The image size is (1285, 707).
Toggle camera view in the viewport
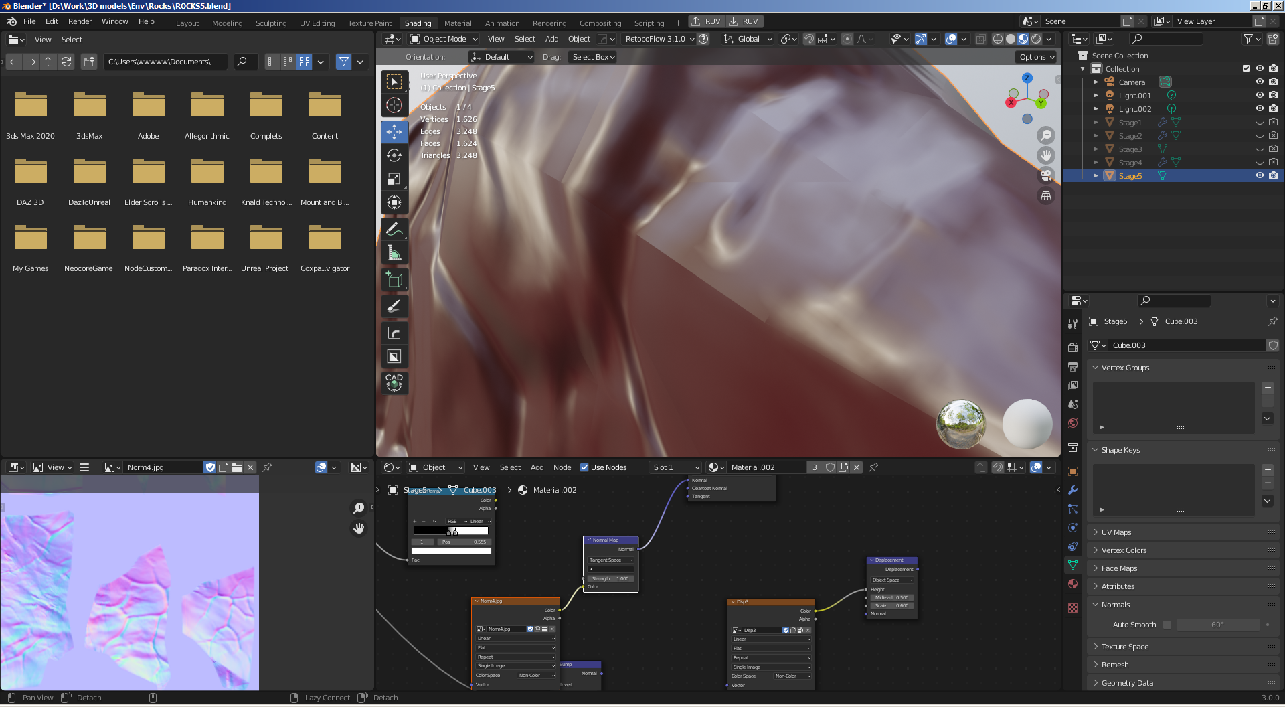1045,175
